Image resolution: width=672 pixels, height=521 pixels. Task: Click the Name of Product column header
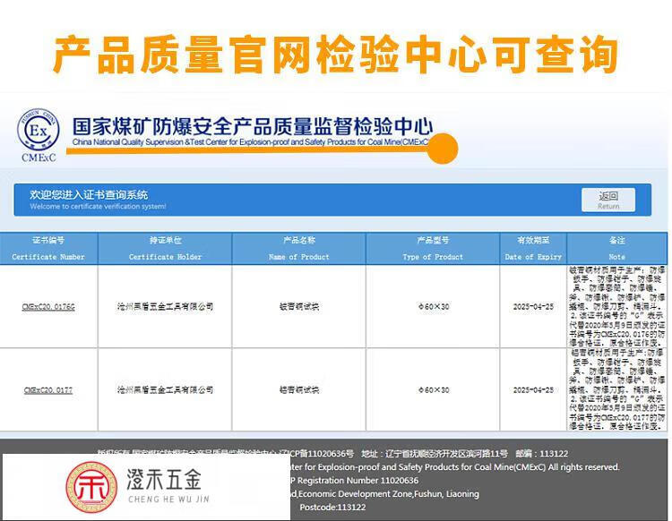pyautogui.click(x=298, y=248)
